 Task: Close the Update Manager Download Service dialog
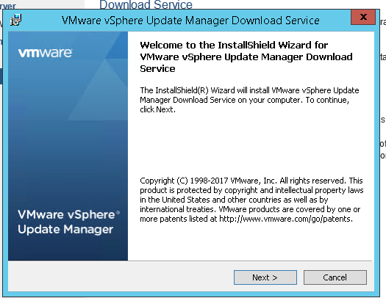click(x=363, y=17)
